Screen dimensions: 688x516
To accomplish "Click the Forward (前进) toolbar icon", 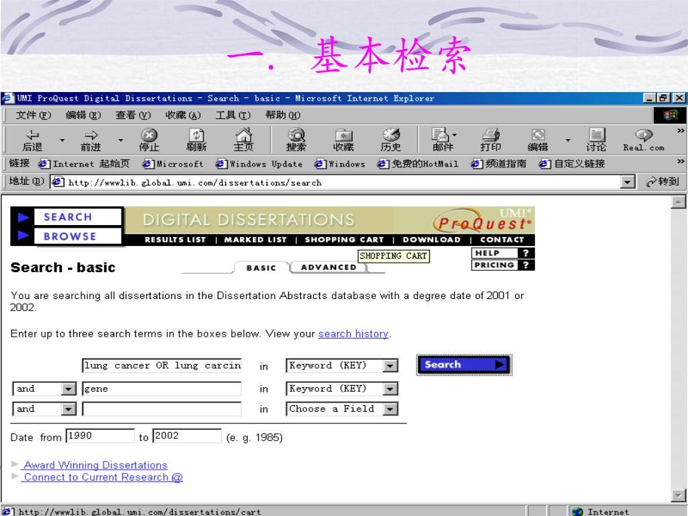I will point(91,140).
